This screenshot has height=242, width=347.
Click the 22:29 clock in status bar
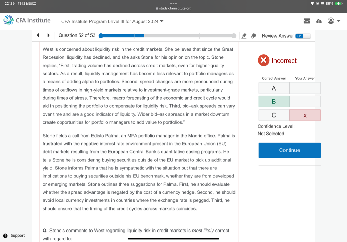[x=9, y=3]
